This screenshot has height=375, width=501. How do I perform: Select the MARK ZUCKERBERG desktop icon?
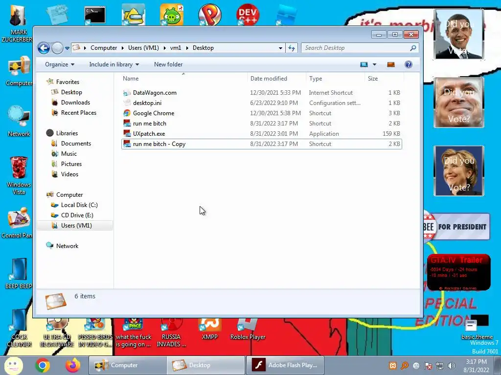pos(18,23)
